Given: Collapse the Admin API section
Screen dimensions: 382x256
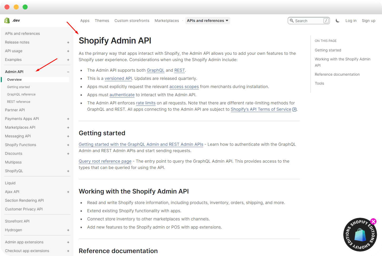Looking at the screenshot, I should pos(68,71).
